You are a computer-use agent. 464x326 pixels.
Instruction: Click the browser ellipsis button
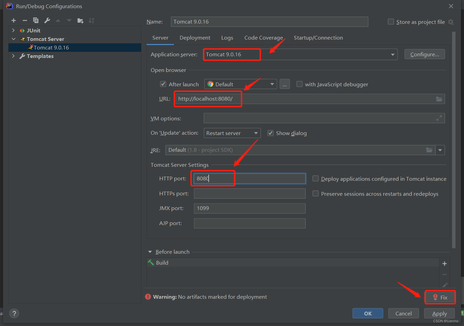pyautogui.click(x=285, y=84)
